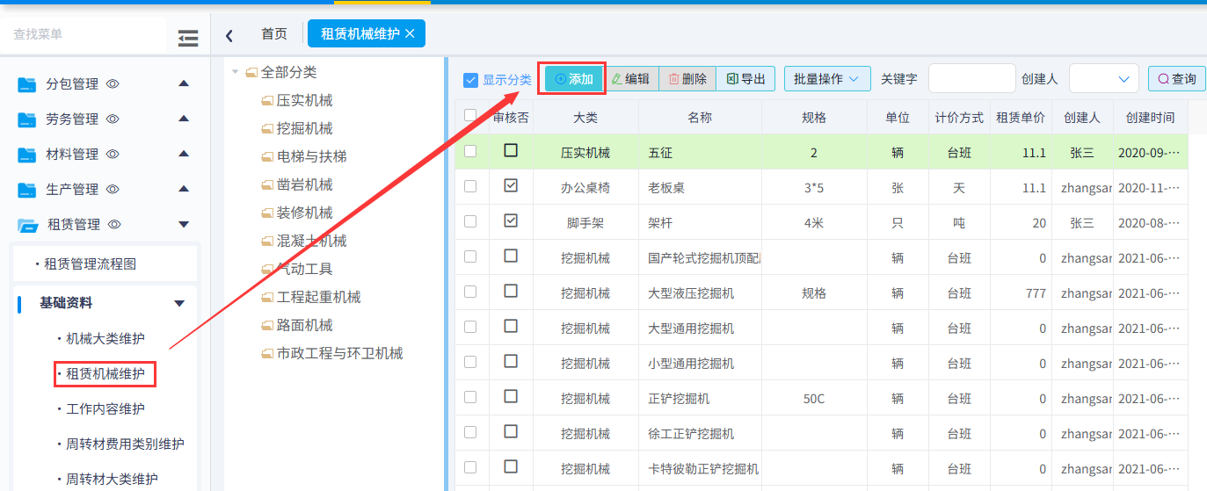Click the 劳务管理 folder icon
Screen dimensions: 1207x491
pos(27,119)
